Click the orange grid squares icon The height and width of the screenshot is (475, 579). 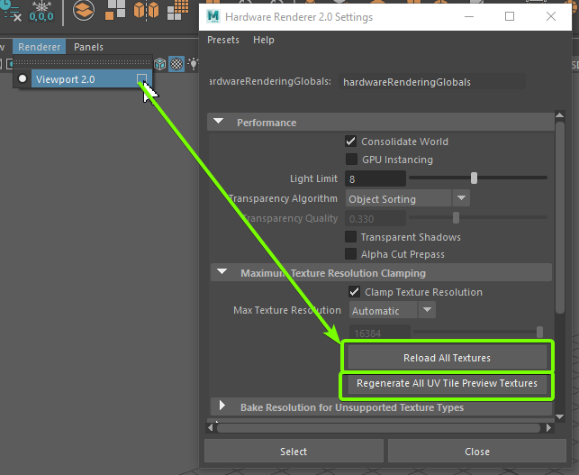(177, 10)
